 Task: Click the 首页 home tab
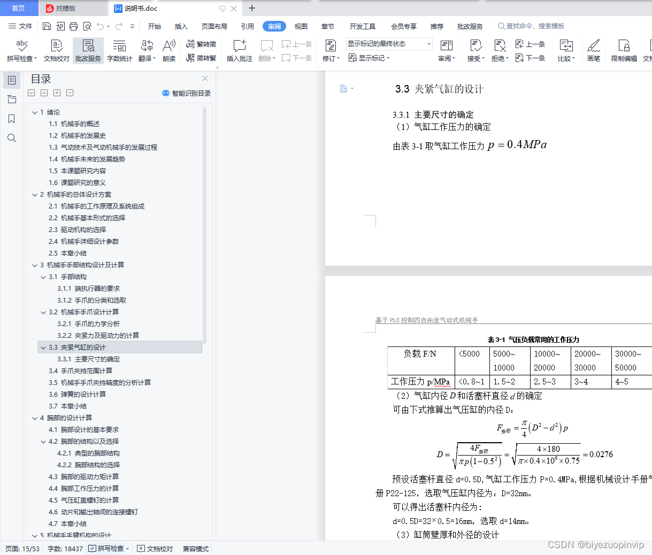click(18, 9)
